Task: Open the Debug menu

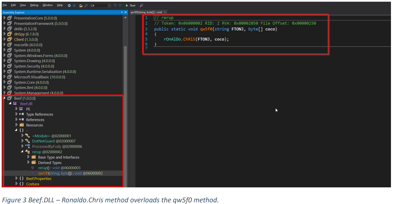Action: tap(34, 5)
